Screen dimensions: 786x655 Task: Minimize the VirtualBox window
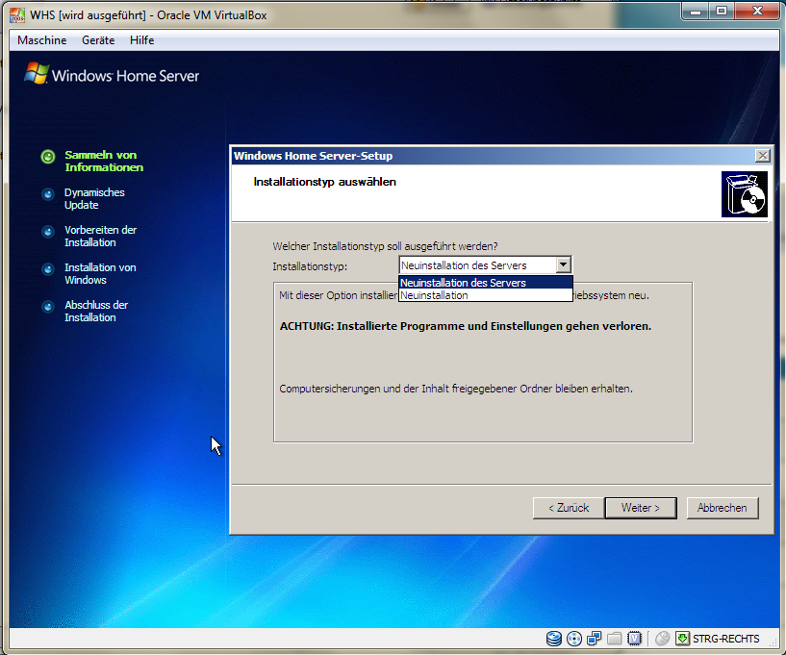pos(696,11)
